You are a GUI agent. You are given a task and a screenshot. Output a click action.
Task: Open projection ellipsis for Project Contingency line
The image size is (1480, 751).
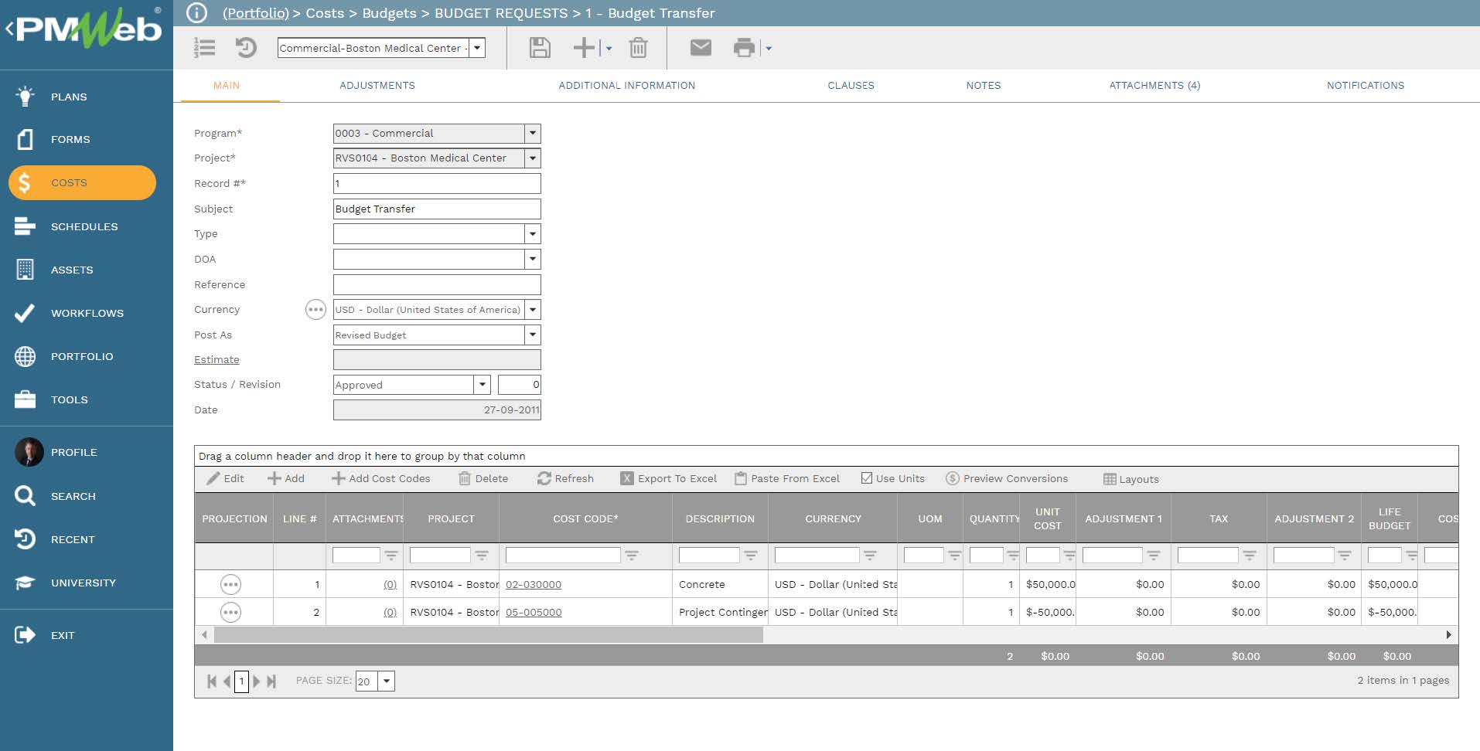[230, 613]
